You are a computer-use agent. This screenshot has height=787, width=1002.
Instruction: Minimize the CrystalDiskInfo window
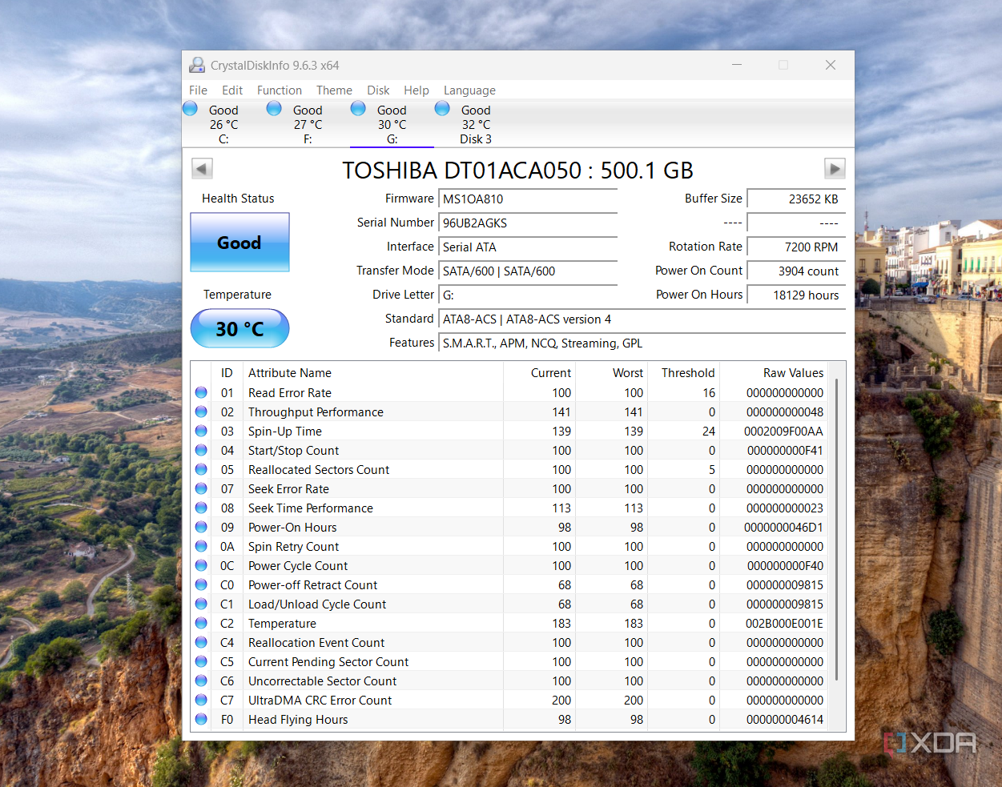(737, 65)
